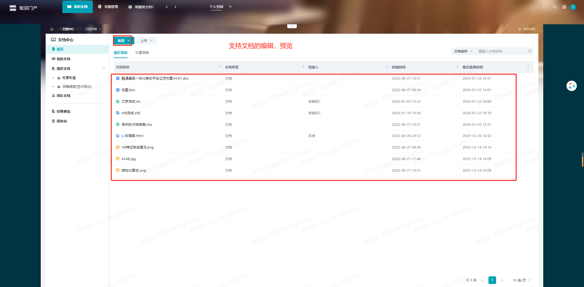Open the 文档名称 search field selector
584x287 pixels.
(x=463, y=51)
